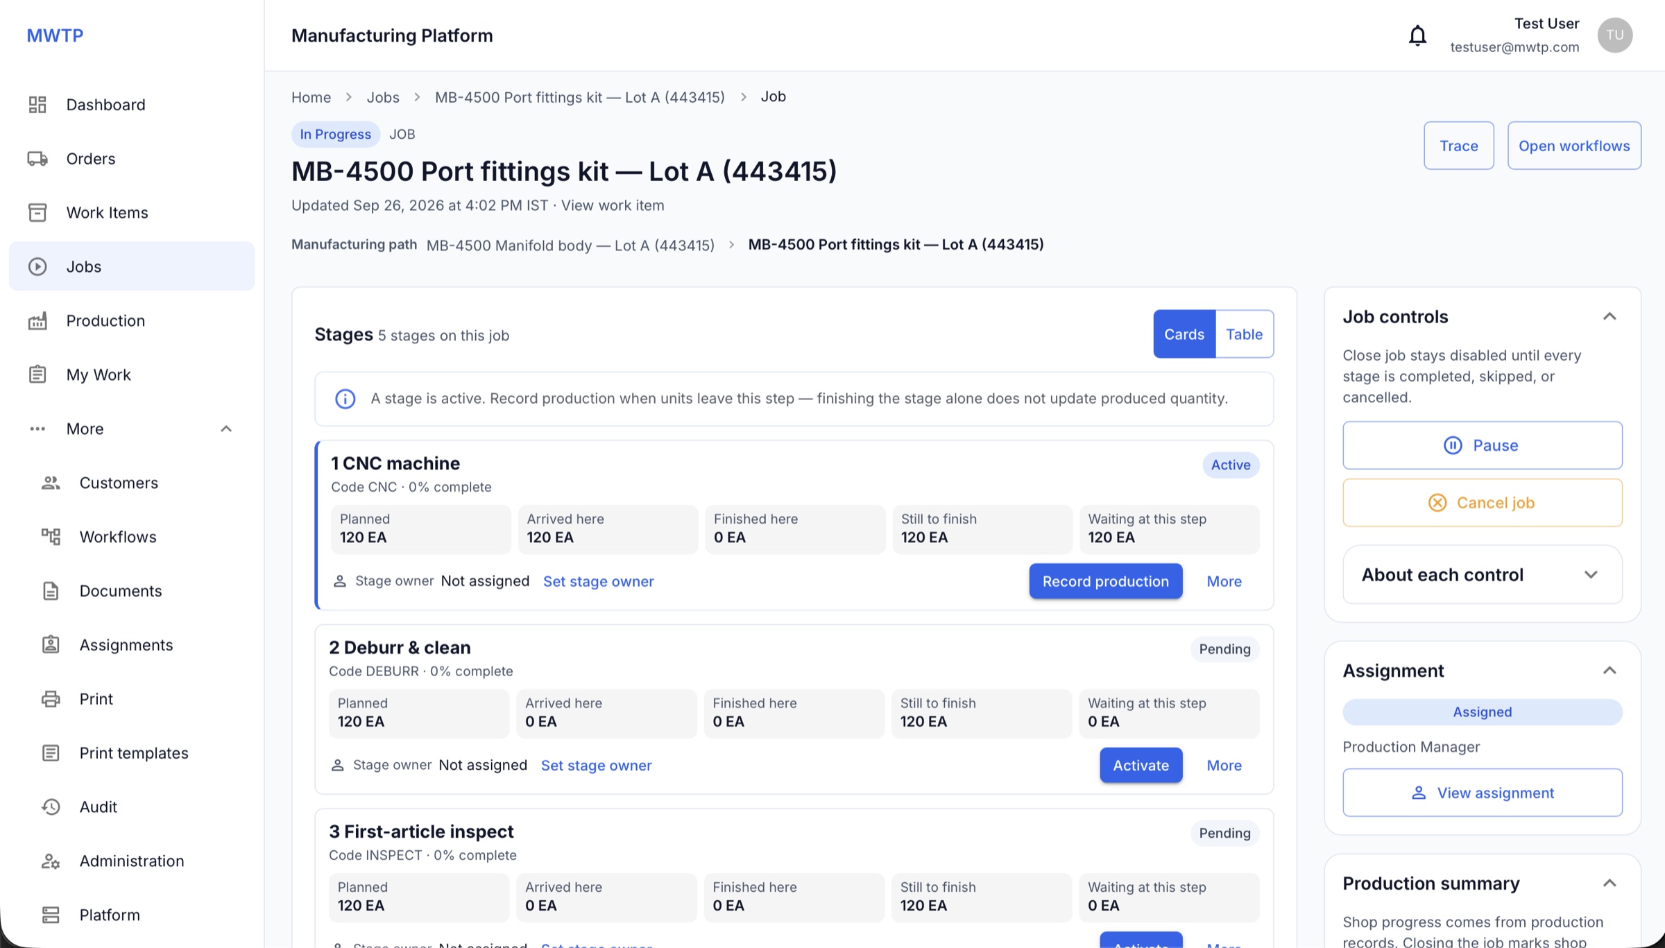1665x948 pixels.
Task: Collapse the More sidebar section
Action: click(x=226, y=429)
